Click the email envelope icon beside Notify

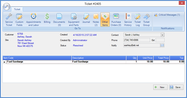coord(162,45)
